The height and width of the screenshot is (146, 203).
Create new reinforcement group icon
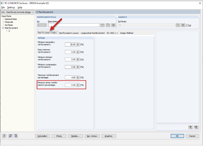pos(102,25)
